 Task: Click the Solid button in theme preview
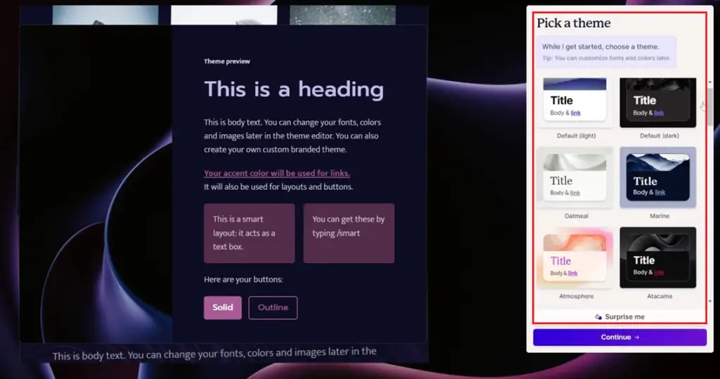[x=223, y=307]
